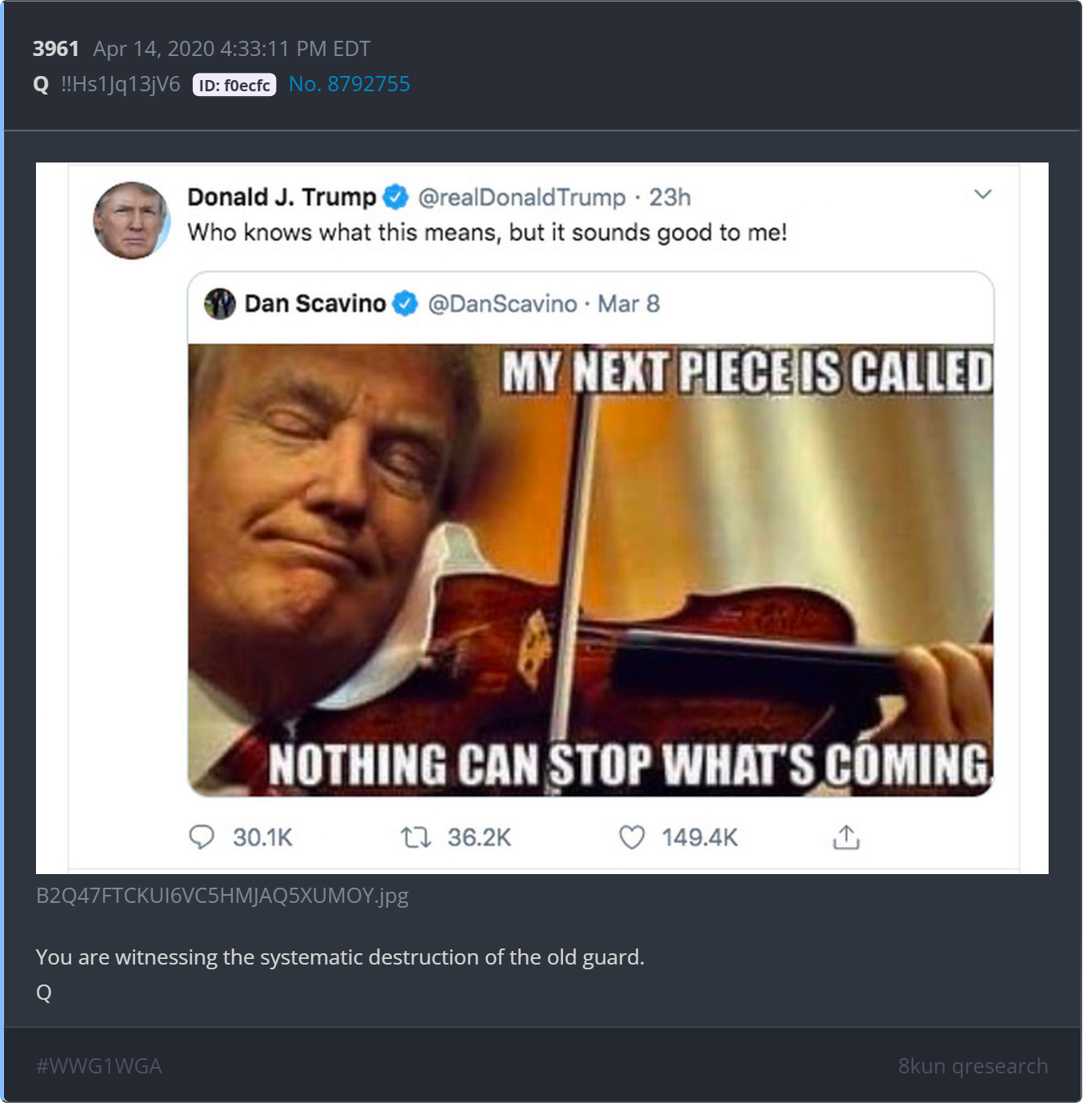Click the B2Q47FTCKUI6VC5HMJAQ5XUMOY.jpg filename
1083x1103 pixels.
(222, 895)
